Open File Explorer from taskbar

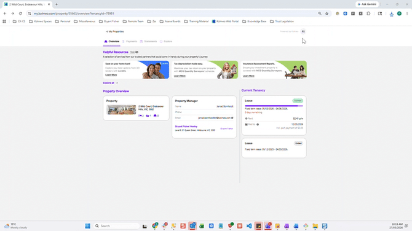(315, 226)
